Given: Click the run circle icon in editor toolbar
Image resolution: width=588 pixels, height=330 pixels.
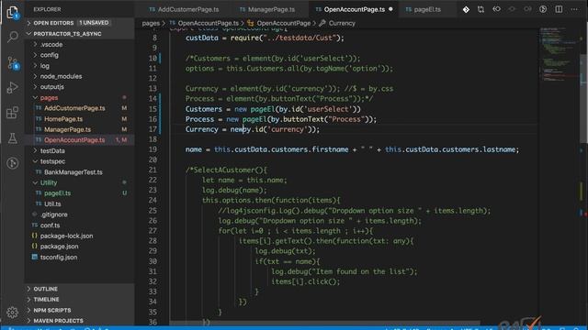Looking at the screenshot, I should coord(543,9).
